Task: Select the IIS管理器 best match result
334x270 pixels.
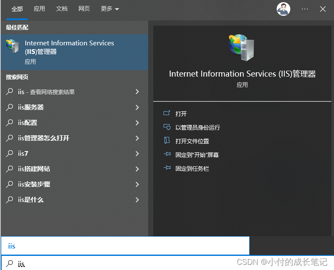Action: (x=75, y=52)
